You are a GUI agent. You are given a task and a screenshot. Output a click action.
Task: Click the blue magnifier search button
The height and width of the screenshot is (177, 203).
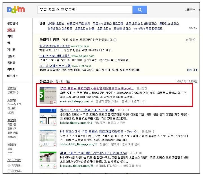[x=140, y=10]
